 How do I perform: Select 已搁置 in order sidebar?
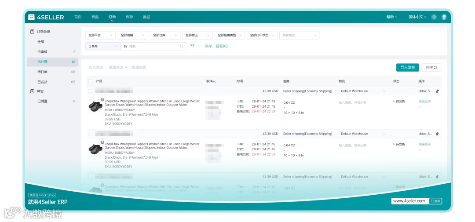(x=53, y=101)
